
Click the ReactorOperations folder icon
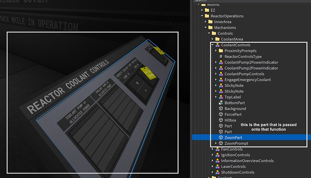click(x=207, y=16)
